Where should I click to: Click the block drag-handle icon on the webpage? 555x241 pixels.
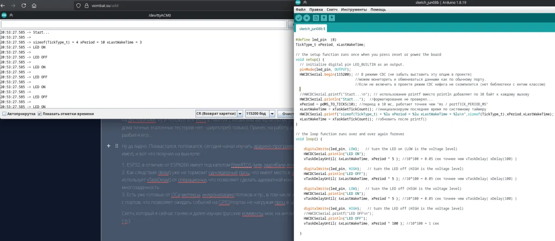tap(116, 145)
